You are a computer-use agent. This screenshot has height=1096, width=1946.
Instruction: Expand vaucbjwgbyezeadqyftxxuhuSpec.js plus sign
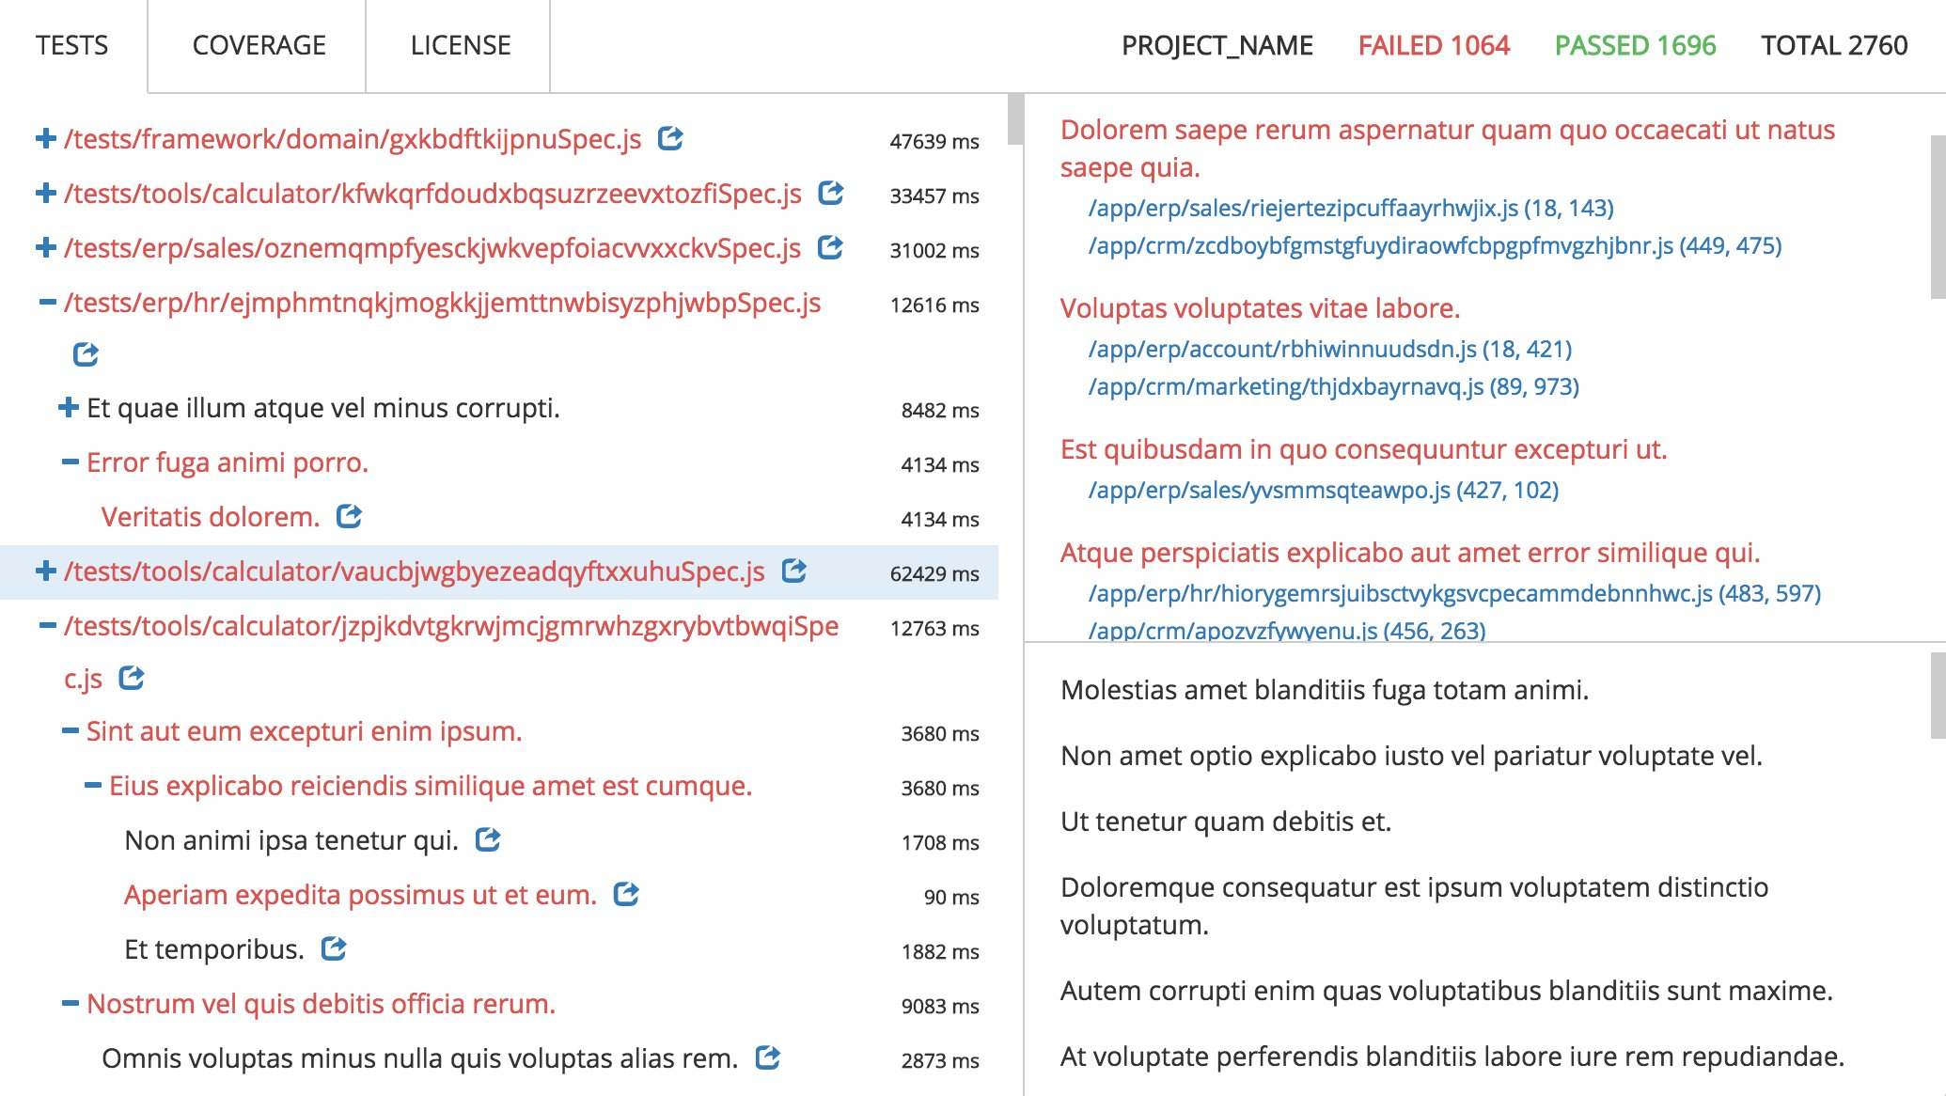(45, 571)
